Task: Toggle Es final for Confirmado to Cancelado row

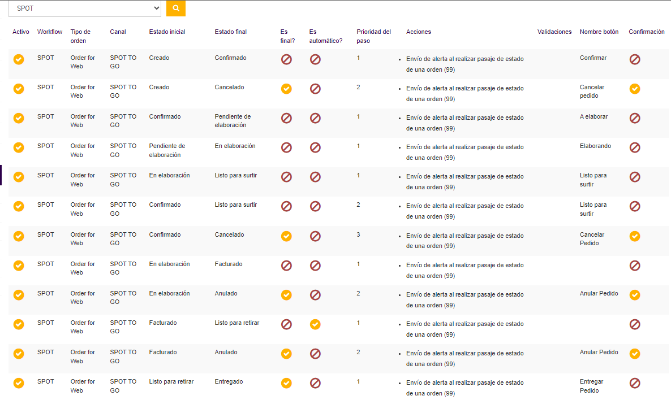Action: tap(286, 236)
